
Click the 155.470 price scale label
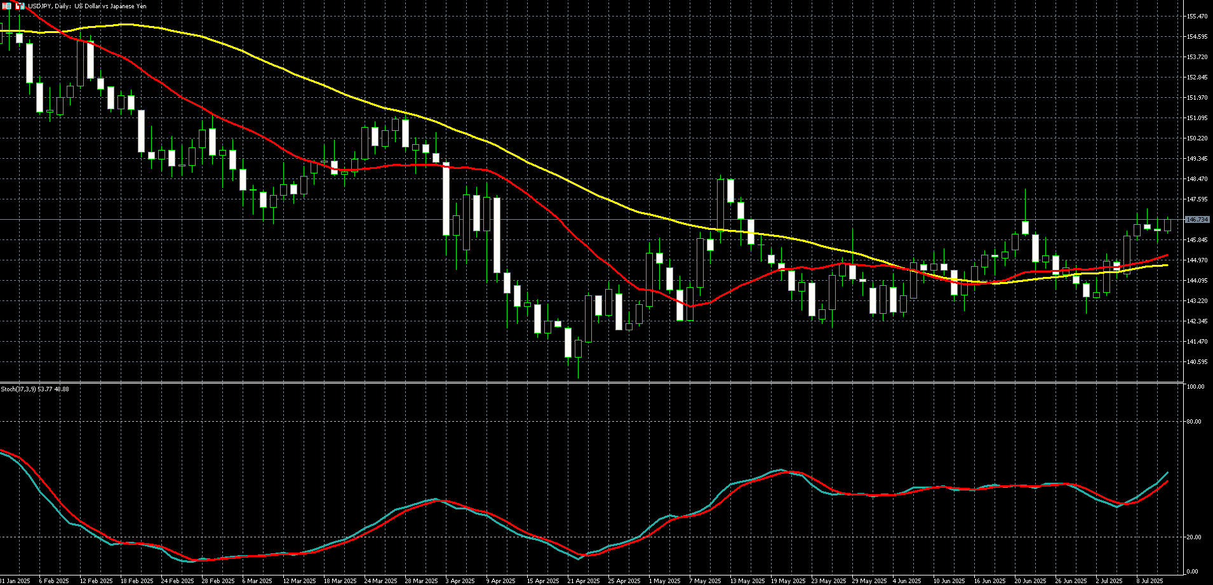pos(1197,17)
